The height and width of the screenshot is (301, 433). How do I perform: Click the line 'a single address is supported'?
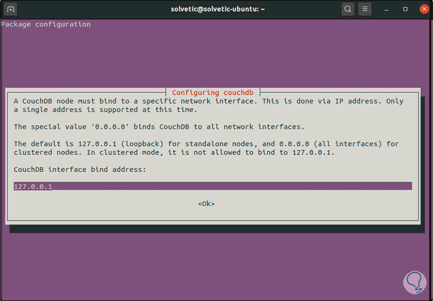[x=105, y=110]
